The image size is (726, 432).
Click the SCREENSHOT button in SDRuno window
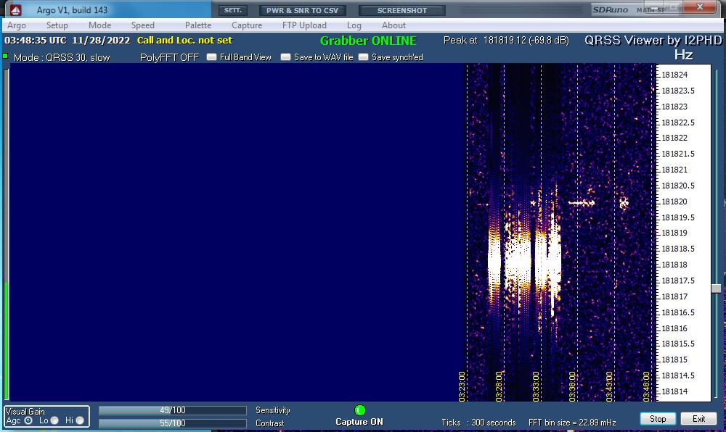point(402,10)
